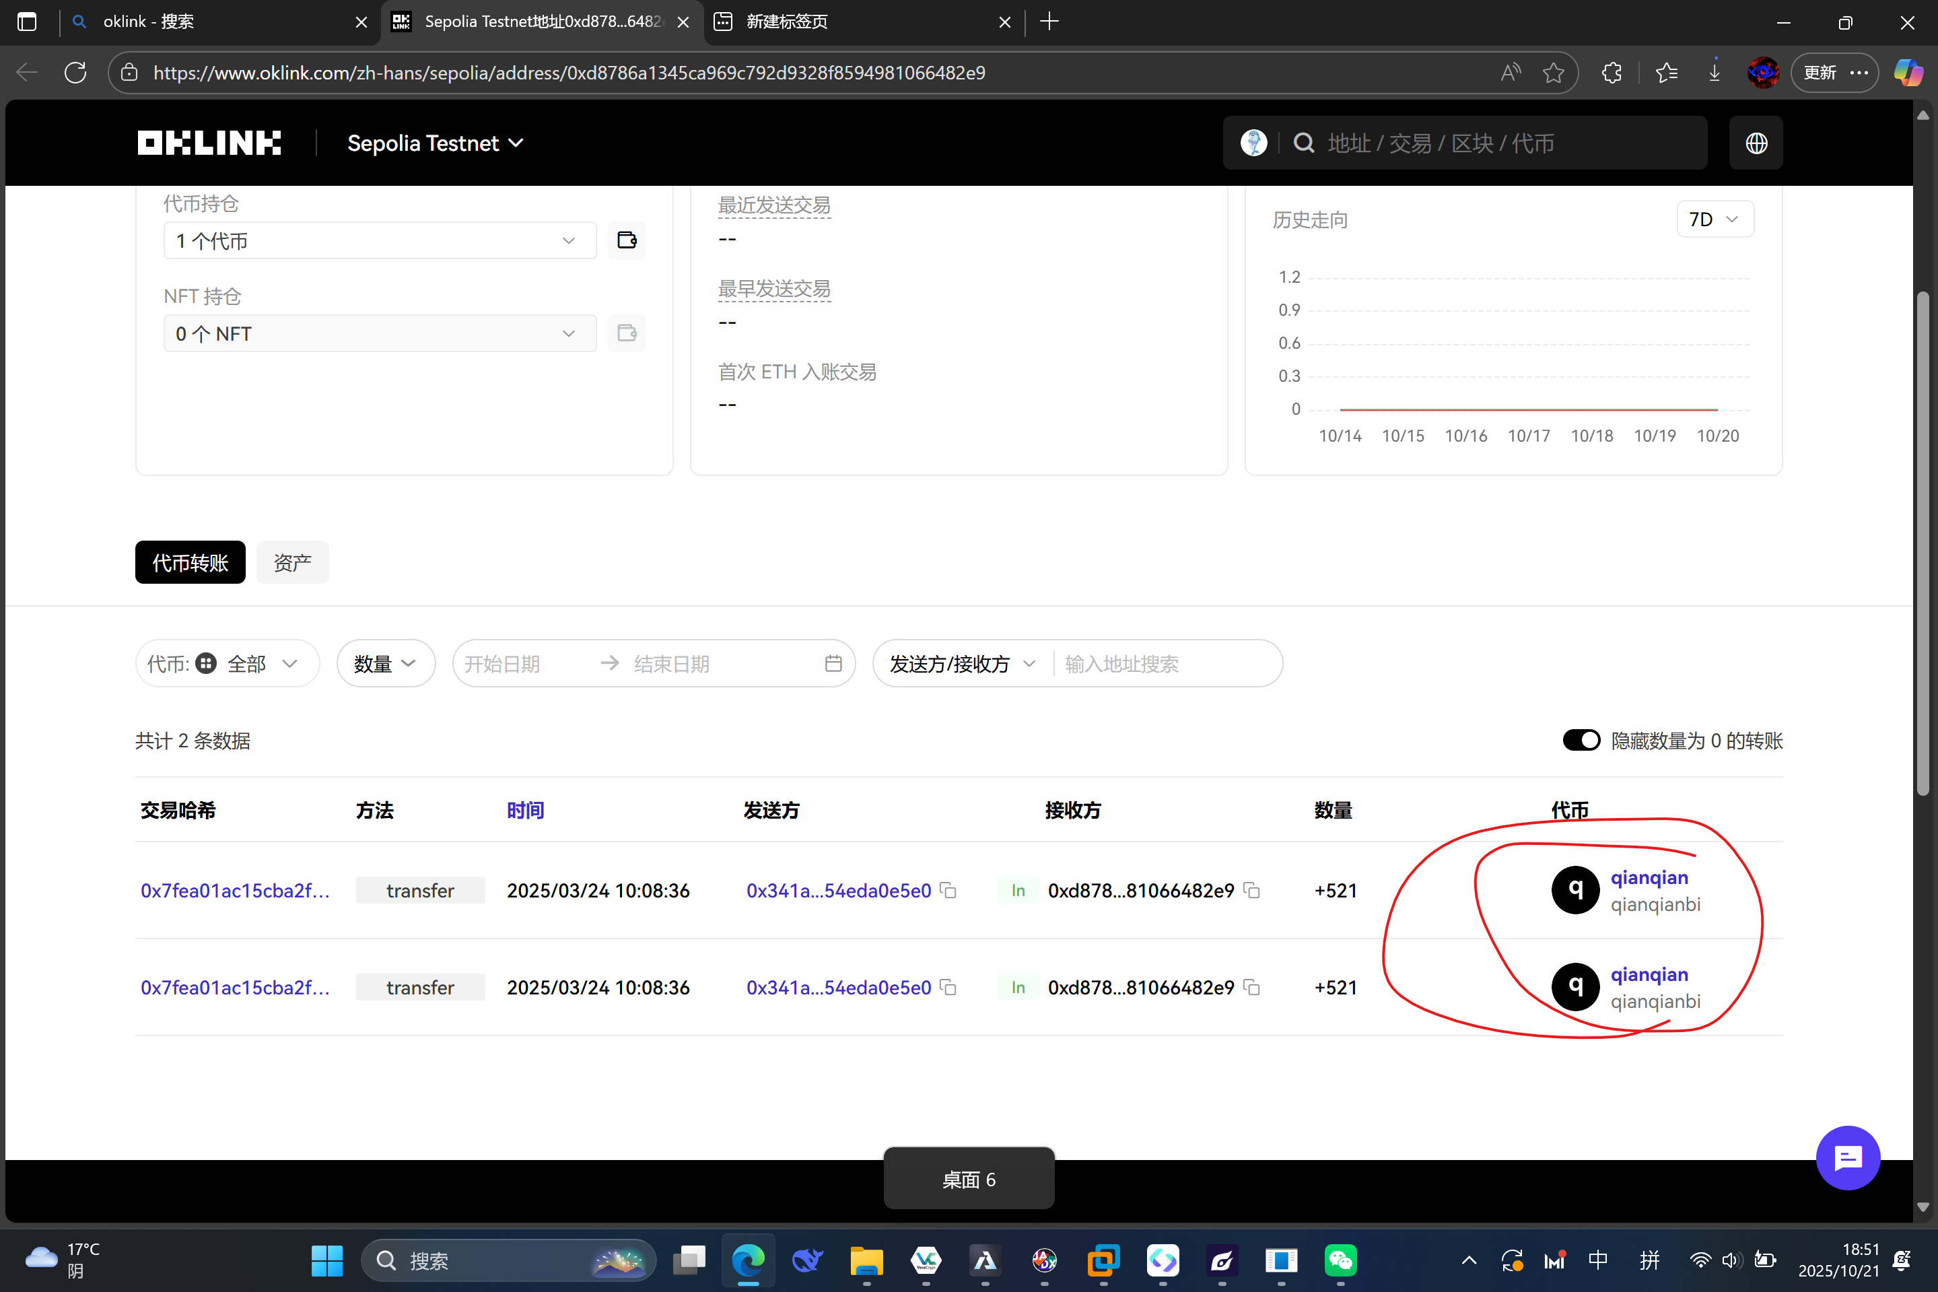The height and width of the screenshot is (1292, 1938).
Task: Open the 数量 filter dropdown
Action: pyautogui.click(x=384, y=663)
